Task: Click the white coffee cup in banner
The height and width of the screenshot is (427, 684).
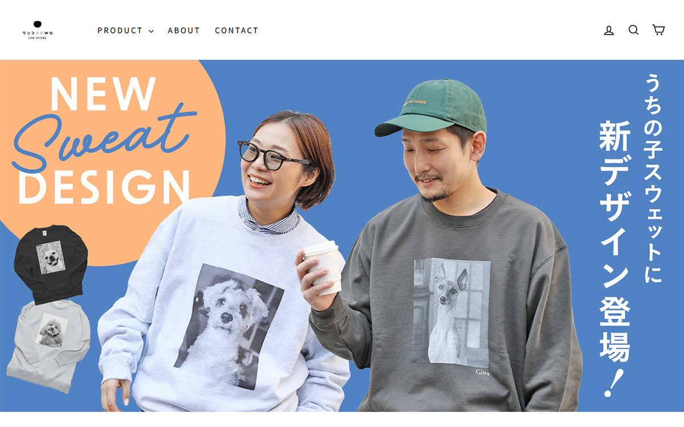Action: point(323,266)
